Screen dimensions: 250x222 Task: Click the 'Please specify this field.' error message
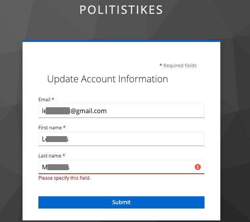click(64, 178)
